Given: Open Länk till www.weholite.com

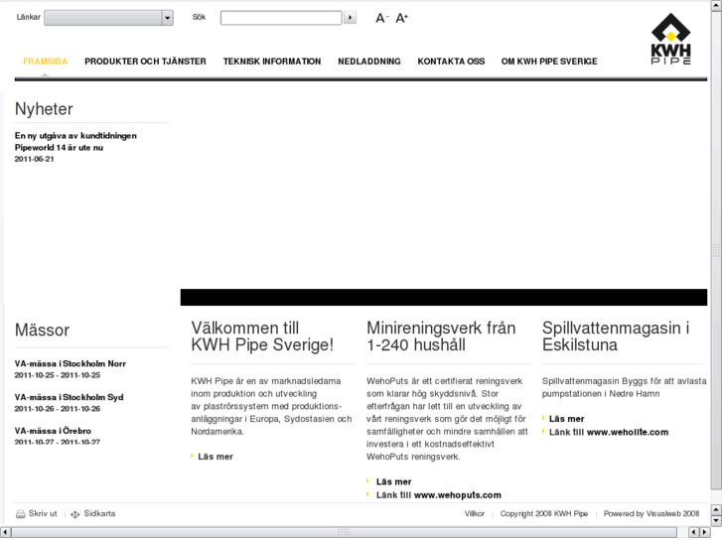Looking at the screenshot, I should click(x=608, y=433).
